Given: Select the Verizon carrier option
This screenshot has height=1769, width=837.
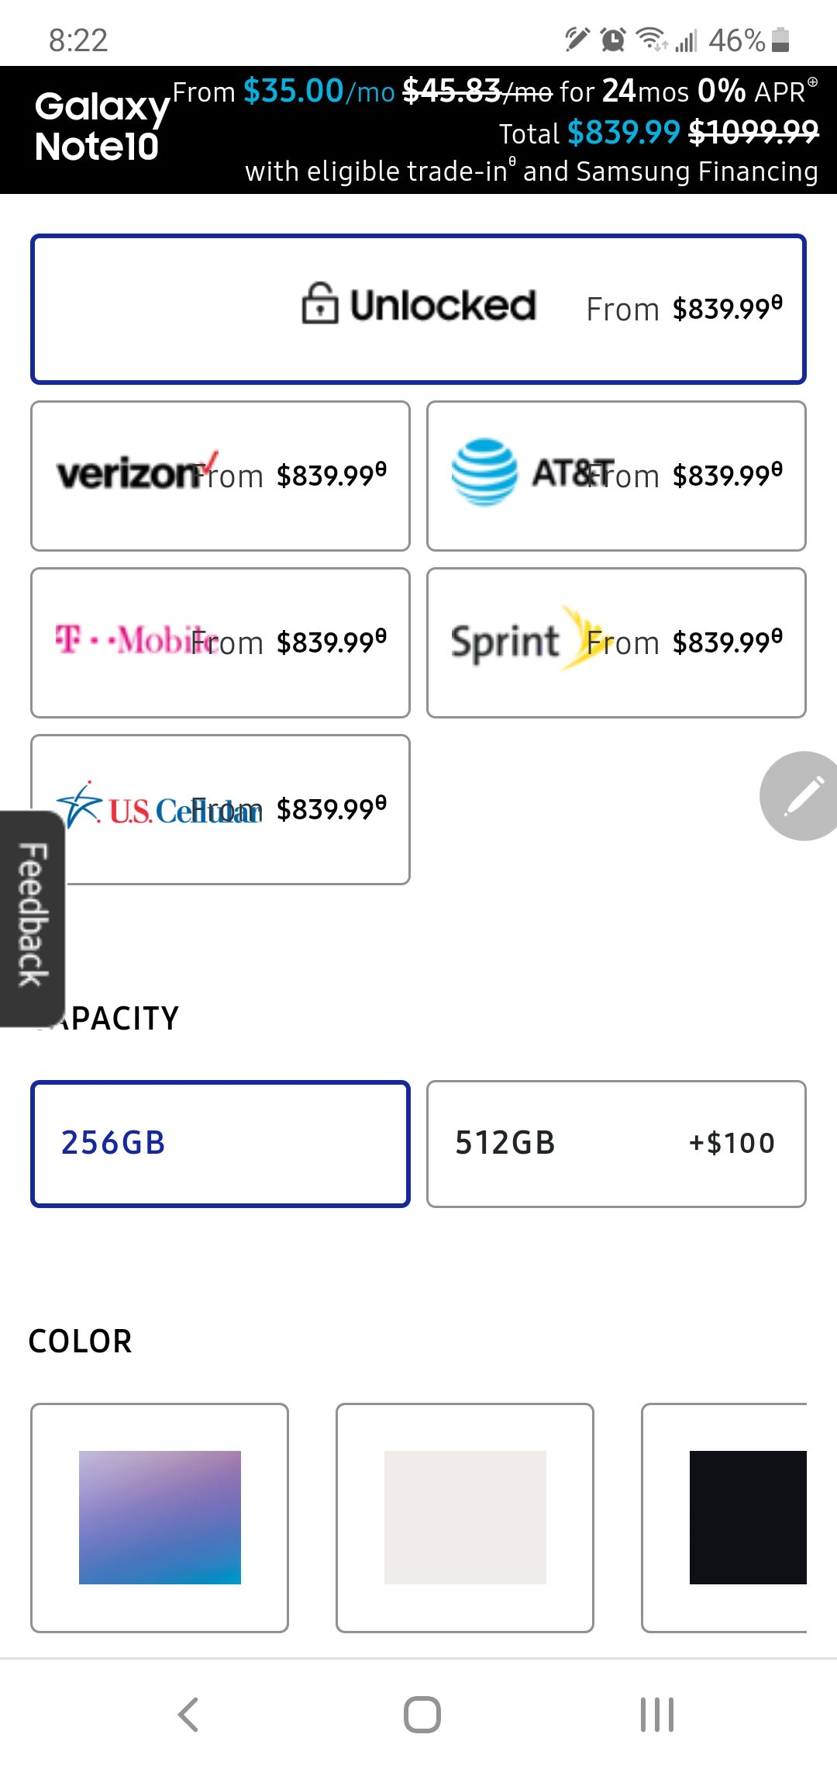Looking at the screenshot, I should tap(220, 476).
